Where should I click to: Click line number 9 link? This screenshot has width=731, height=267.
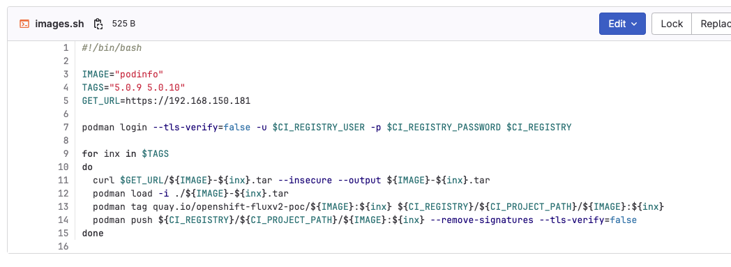pyautogui.click(x=66, y=153)
